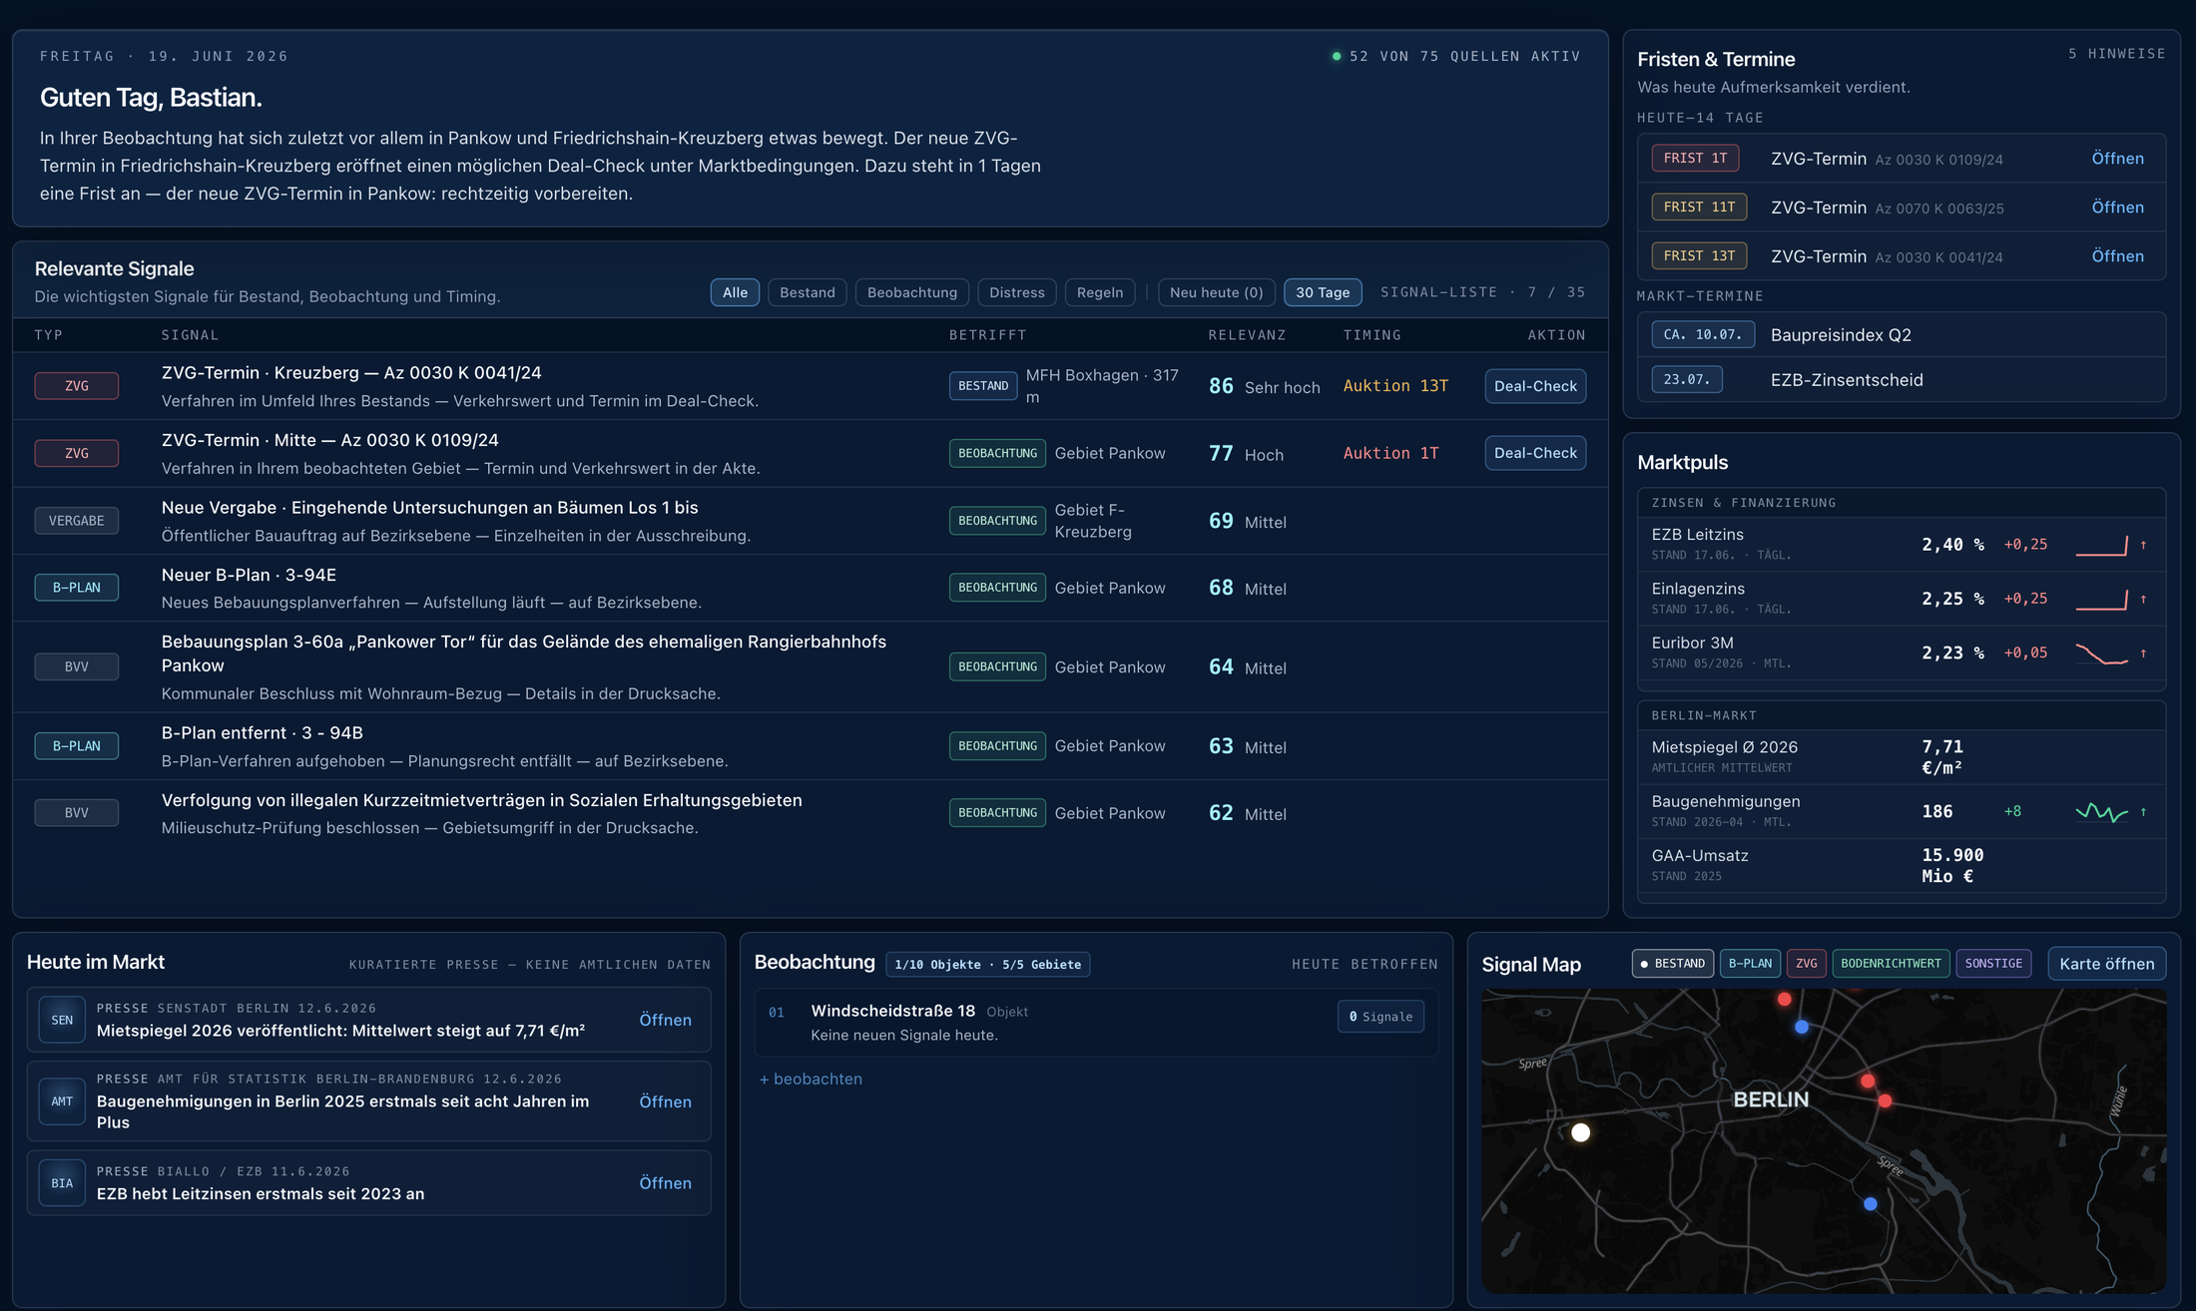
Task: Click the Baupreisindex Q2 market date entry
Action: click(x=1902, y=334)
